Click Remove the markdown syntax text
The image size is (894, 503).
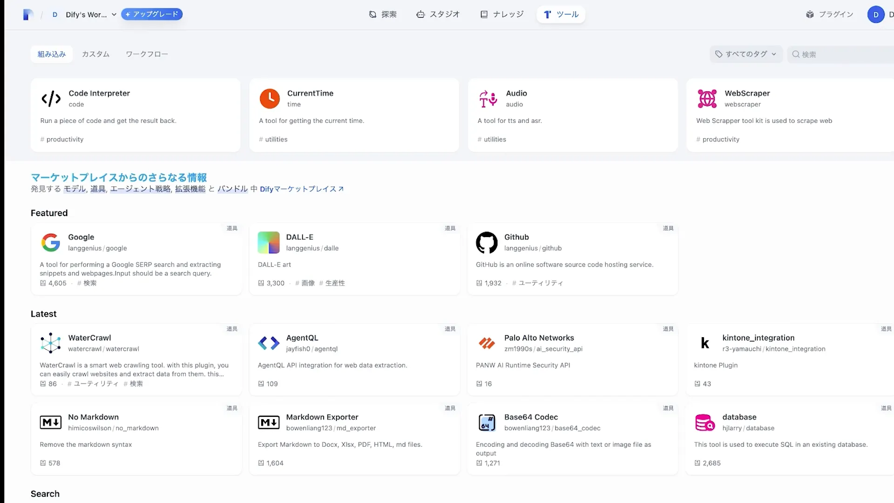86,444
